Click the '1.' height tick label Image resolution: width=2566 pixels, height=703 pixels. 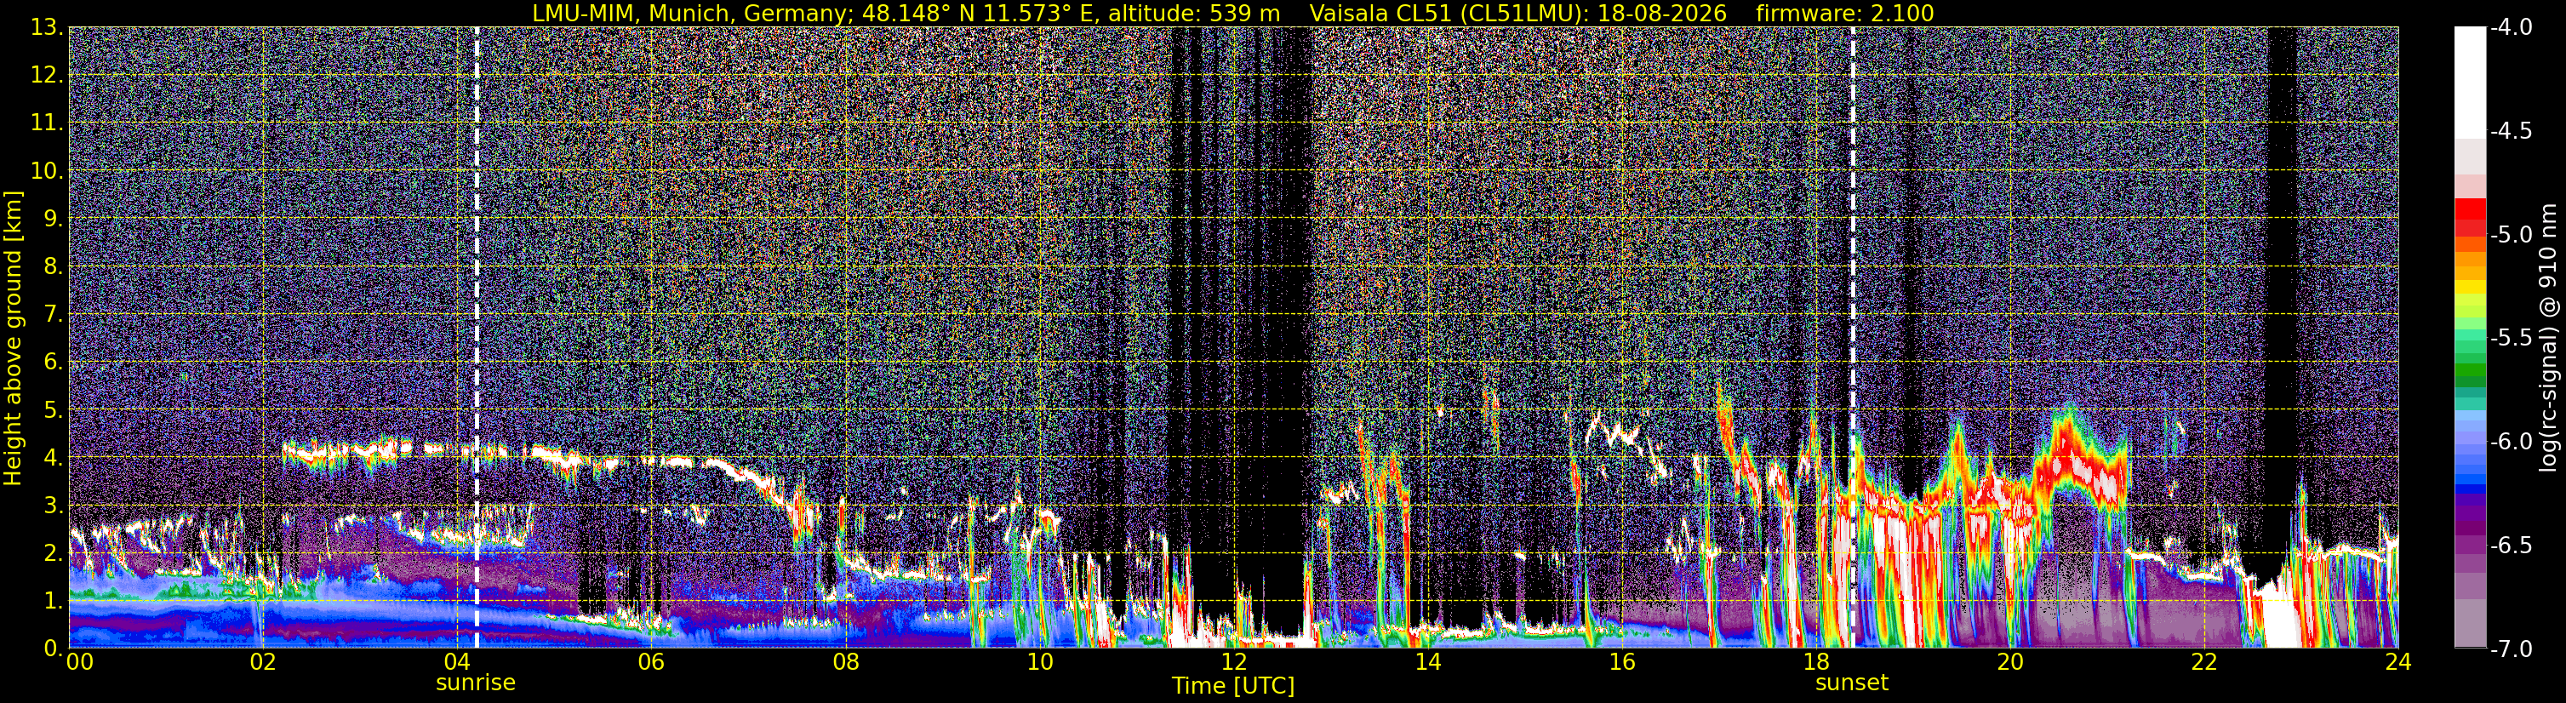[54, 600]
